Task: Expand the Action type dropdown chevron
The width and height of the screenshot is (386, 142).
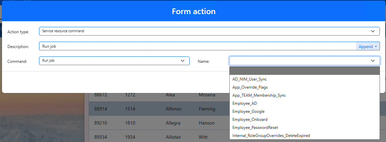Action: pos(373,31)
